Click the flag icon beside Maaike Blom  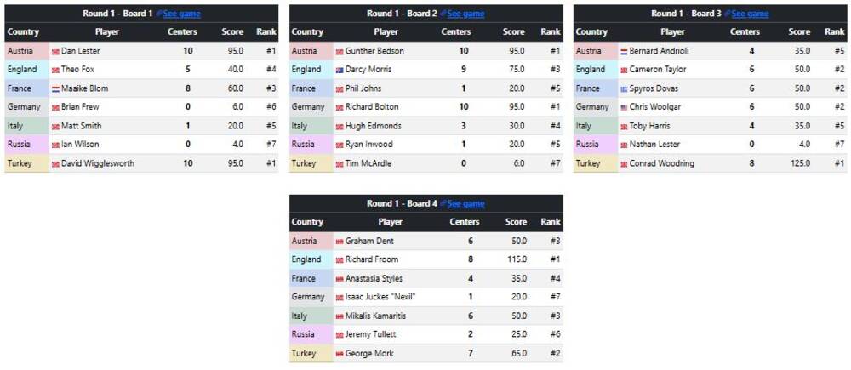(55, 88)
